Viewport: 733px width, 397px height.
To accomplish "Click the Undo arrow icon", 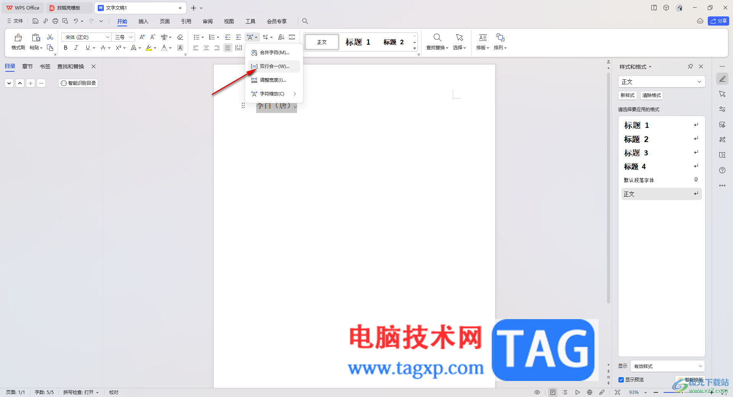I will (x=76, y=21).
